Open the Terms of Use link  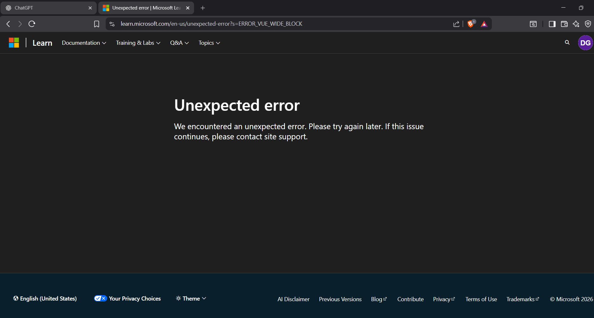point(481,299)
